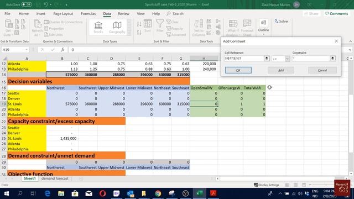Open Queries & Connections pane
354x199 pixels.
[64, 22]
